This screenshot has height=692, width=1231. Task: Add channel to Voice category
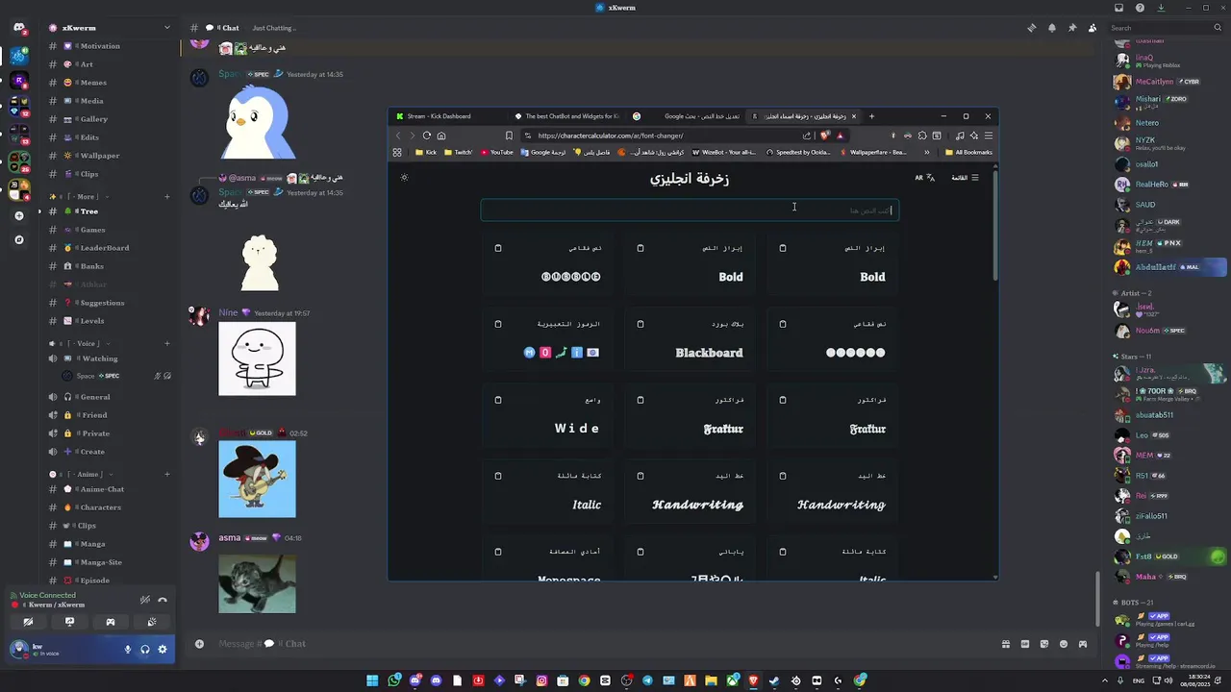click(167, 343)
